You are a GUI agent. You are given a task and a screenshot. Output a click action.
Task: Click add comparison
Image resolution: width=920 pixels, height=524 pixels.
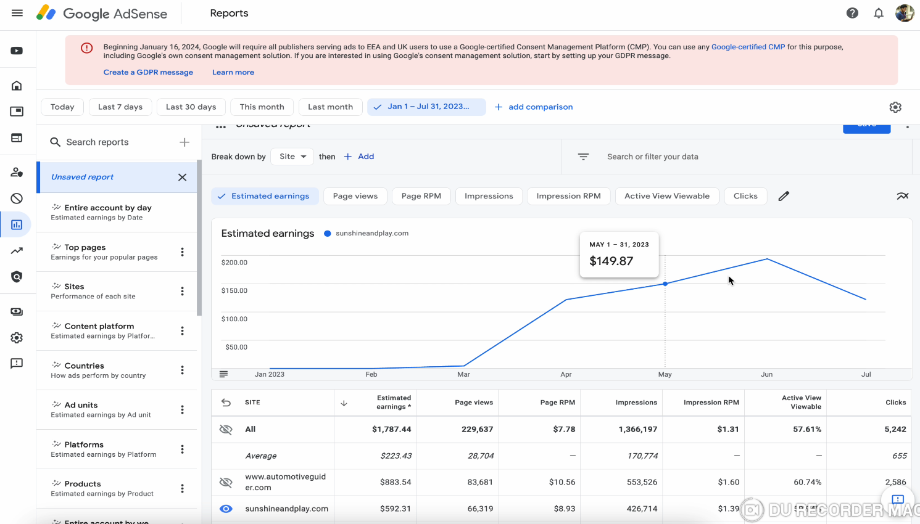tap(534, 107)
